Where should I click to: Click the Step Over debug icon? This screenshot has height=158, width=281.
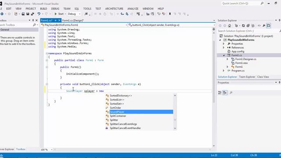pyautogui.click(x=127, y=14)
